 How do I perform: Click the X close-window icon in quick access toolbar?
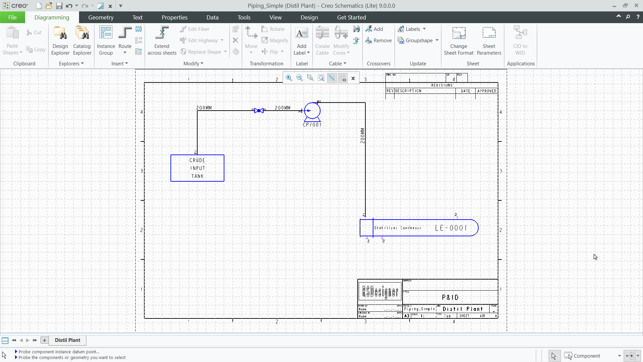tap(110, 6)
